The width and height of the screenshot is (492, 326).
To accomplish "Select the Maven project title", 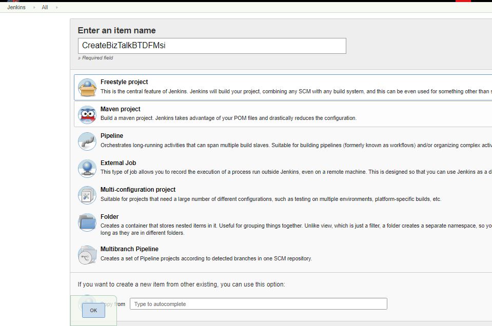I will pyautogui.click(x=120, y=109).
